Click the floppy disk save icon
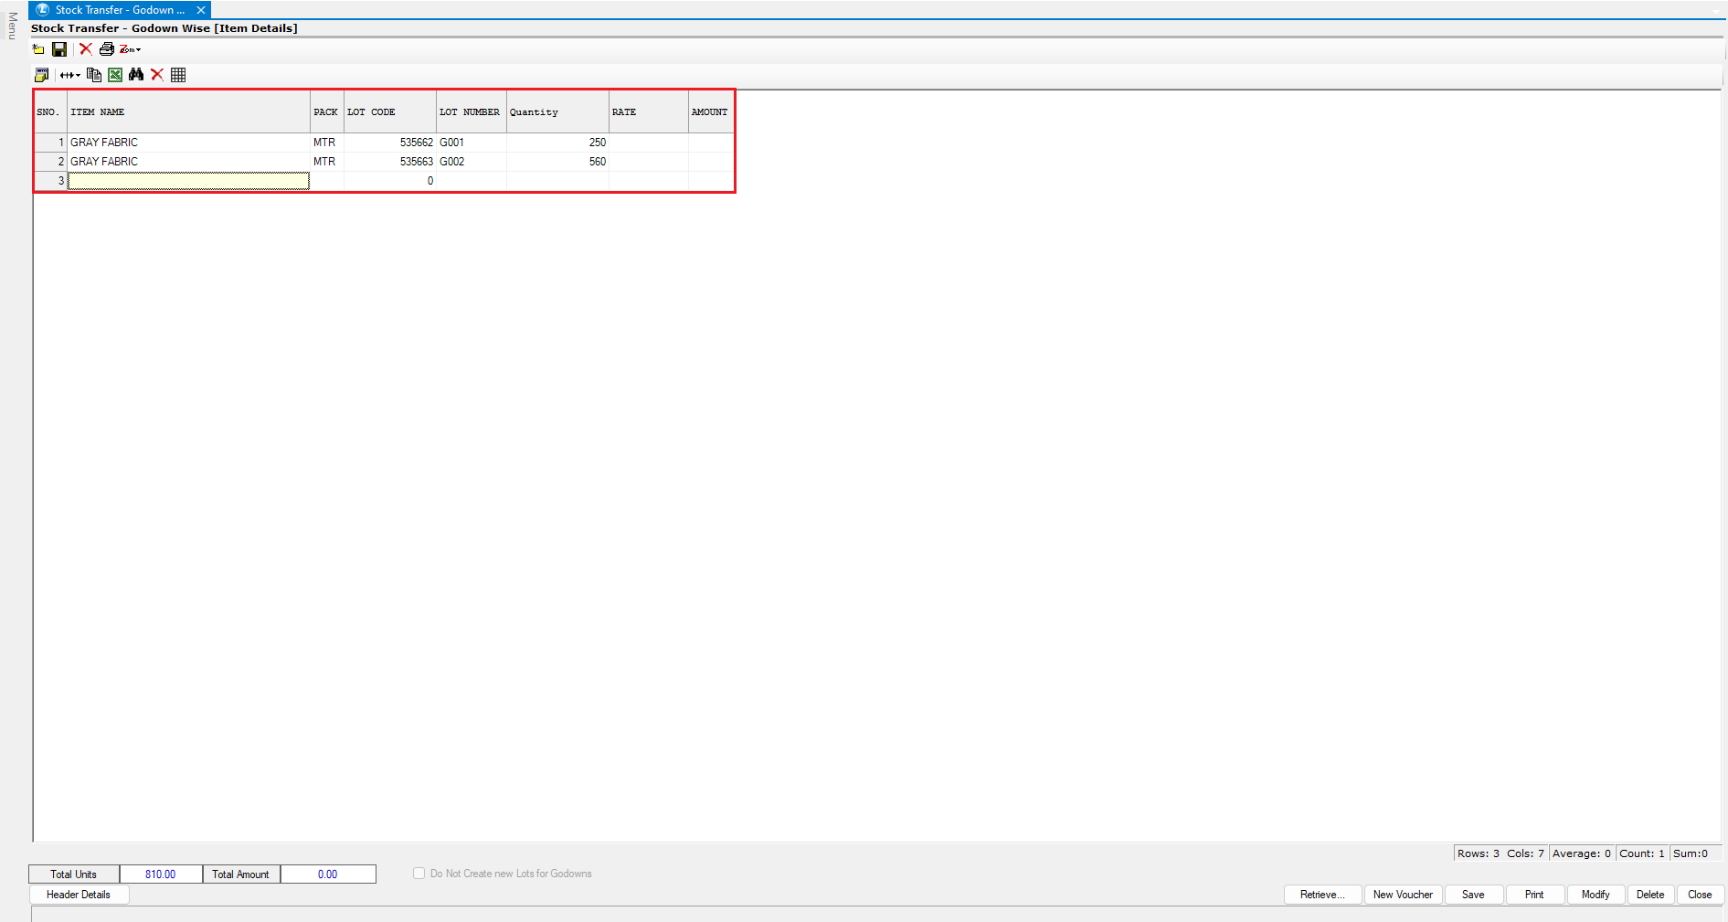This screenshot has width=1728, height=922. click(x=59, y=49)
